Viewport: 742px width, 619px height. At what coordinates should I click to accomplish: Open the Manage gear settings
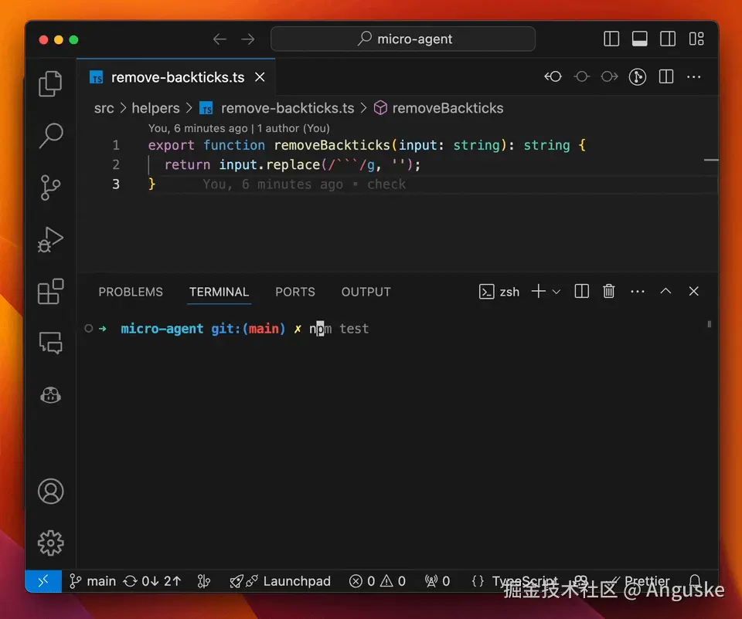click(50, 543)
